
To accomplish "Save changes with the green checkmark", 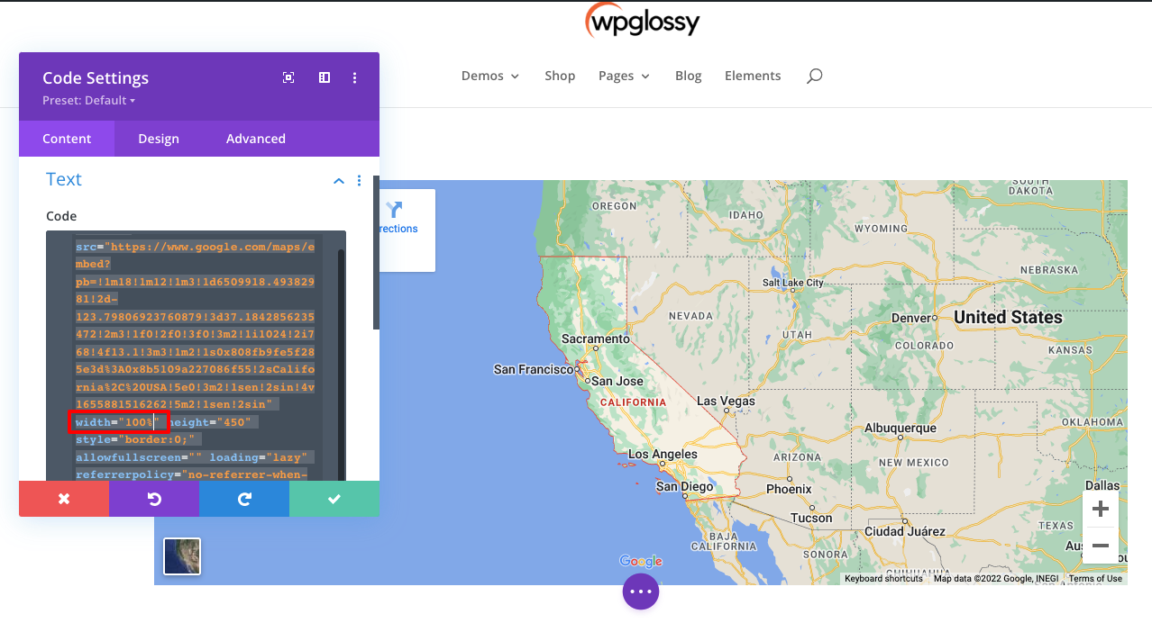I will coord(334,499).
